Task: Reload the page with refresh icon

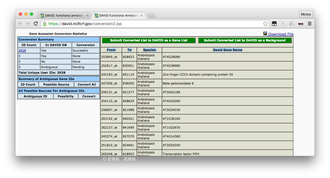Action: pos(36,23)
